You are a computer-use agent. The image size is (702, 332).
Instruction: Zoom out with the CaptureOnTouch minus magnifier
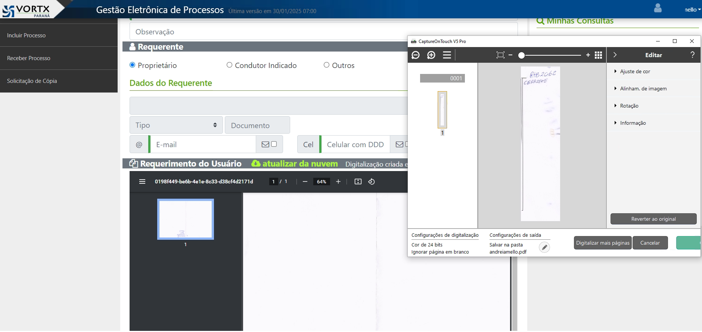tap(415, 55)
